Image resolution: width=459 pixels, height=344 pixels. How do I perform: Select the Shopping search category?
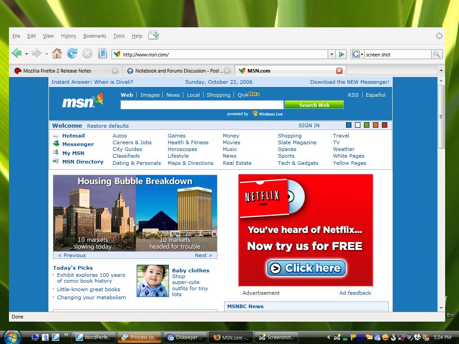(218, 95)
